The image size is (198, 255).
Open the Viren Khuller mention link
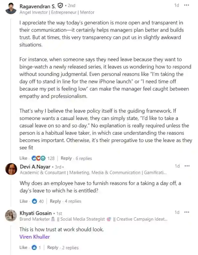pyautogui.click(x=34, y=237)
